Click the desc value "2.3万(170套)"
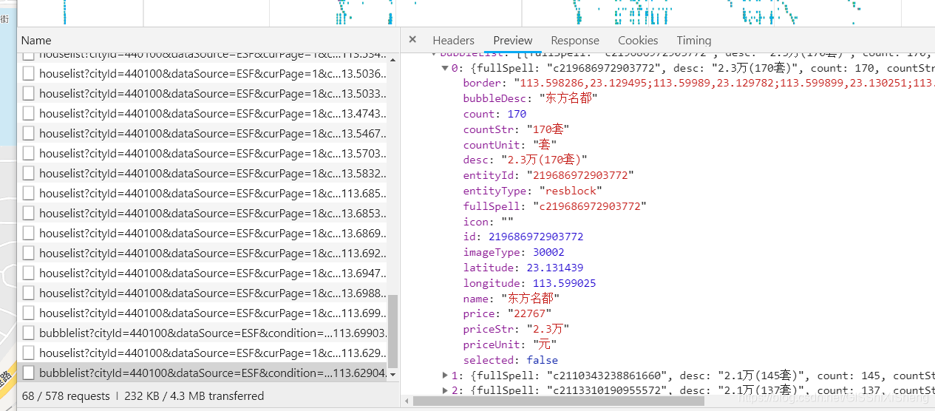Screen dimensions: 935x411 (x=543, y=160)
